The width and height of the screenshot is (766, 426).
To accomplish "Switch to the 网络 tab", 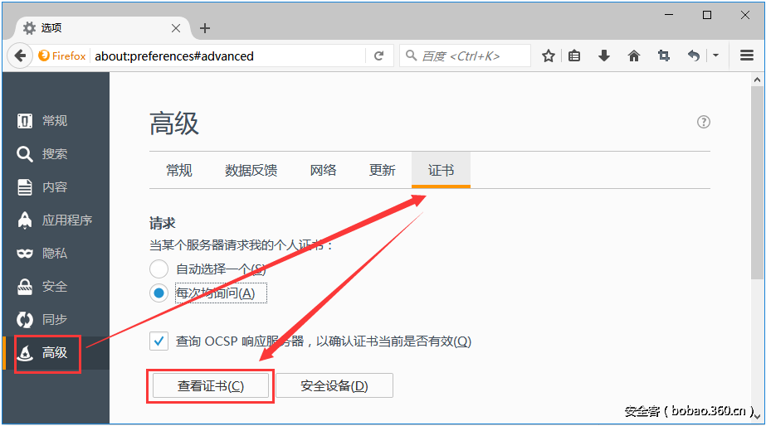I will pyautogui.click(x=323, y=170).
